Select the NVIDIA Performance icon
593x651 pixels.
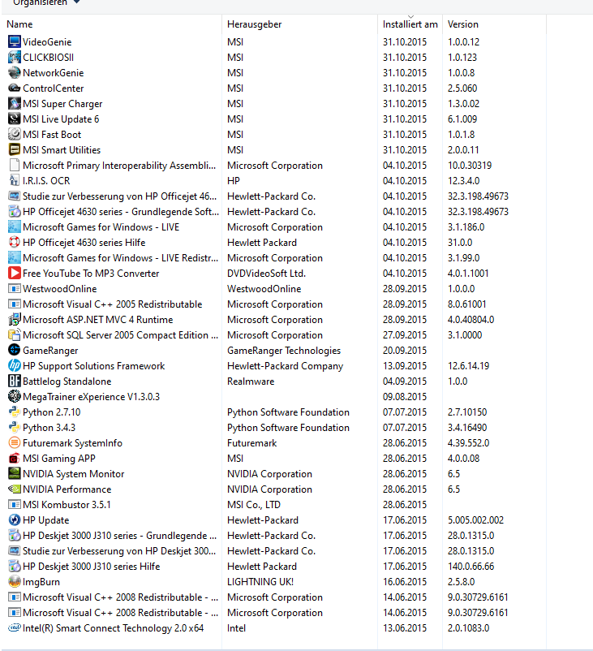coord(14,489)
